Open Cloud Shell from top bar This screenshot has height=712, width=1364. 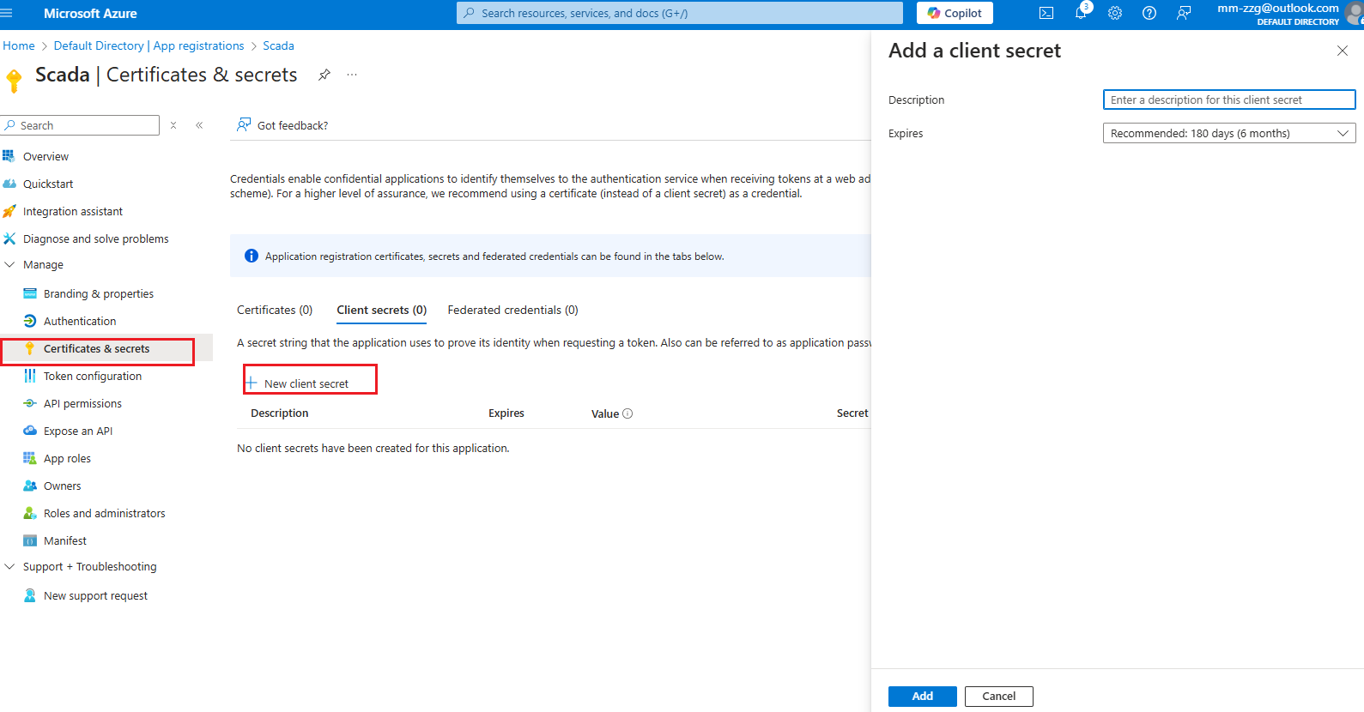[1046, 13]
